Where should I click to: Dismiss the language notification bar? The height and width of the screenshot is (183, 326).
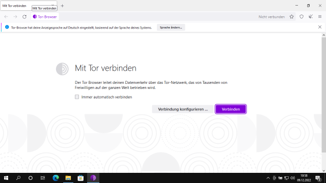click(320, 27)
